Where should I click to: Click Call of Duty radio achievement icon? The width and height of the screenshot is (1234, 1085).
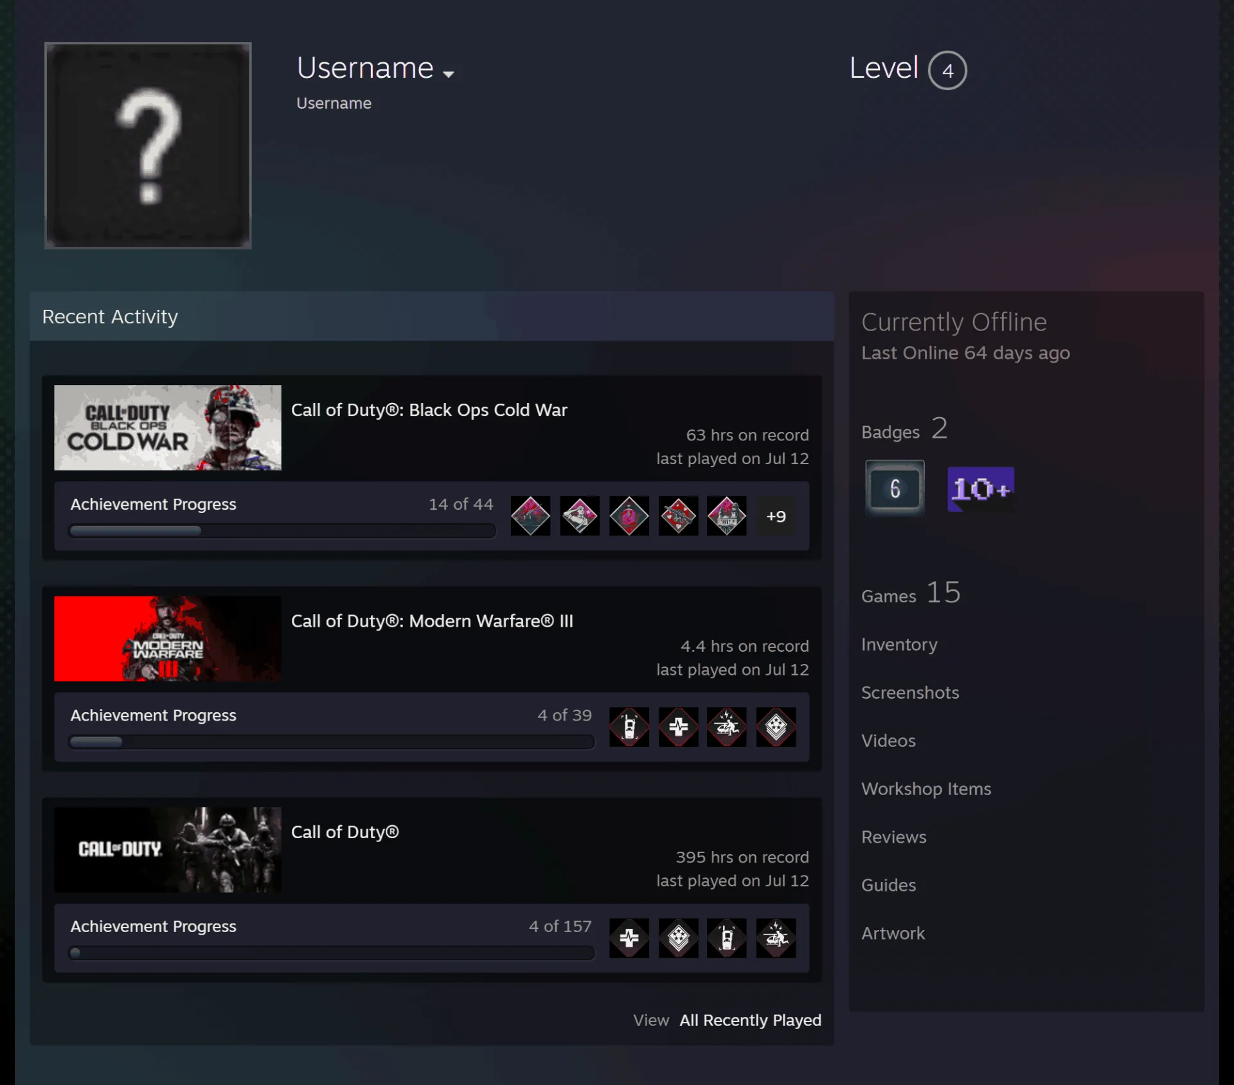pos(727,938)
